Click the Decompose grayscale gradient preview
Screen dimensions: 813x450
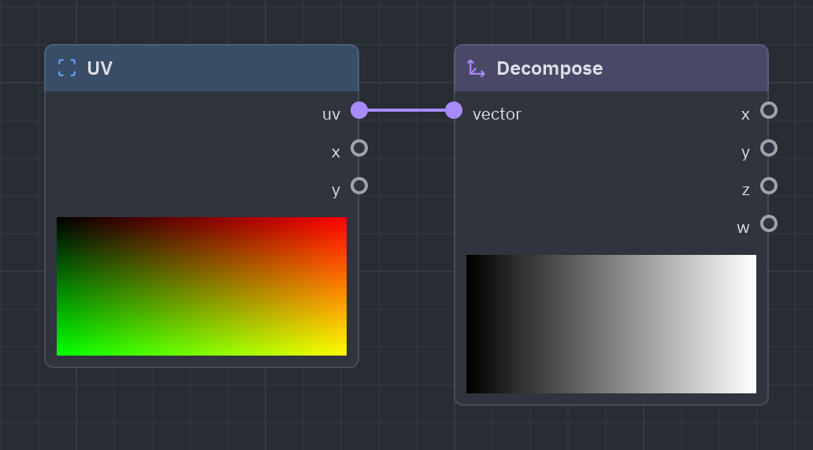coord(611,324)
